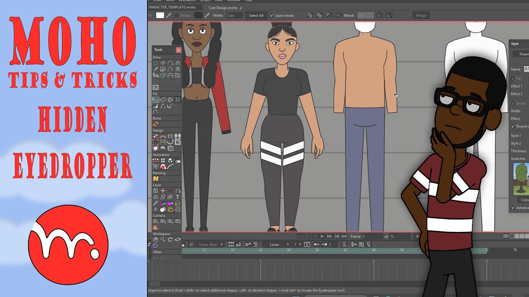Click the Copy button in Style panel

click(524, 200)
